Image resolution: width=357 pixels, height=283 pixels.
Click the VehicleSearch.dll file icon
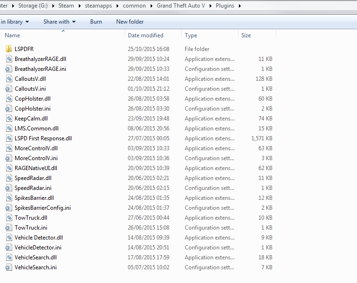click(x=8, y=257)
